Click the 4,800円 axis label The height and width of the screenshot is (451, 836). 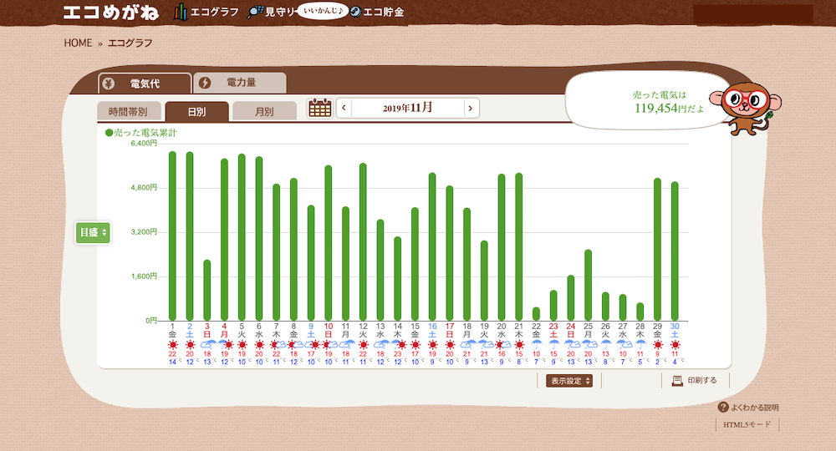(144, 188)
